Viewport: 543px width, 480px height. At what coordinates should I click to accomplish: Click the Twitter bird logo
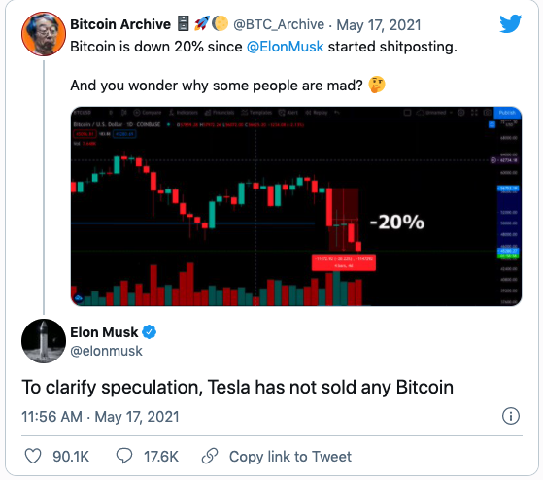click(x=510, y=23)
